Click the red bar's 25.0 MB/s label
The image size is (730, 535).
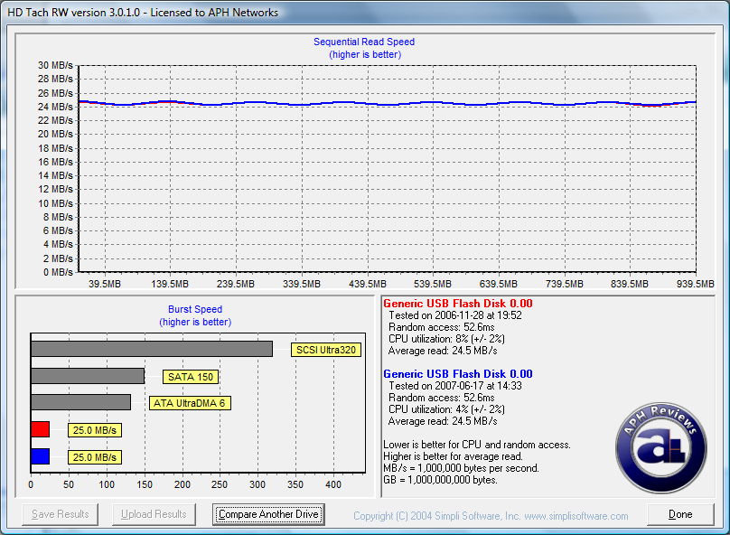click(x=94, y=430)
